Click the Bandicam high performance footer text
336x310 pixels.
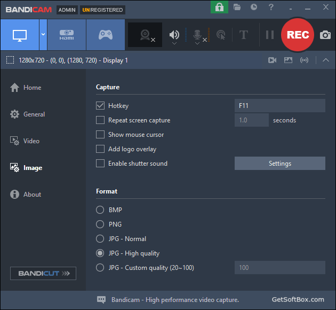click(x=175, y=300)
